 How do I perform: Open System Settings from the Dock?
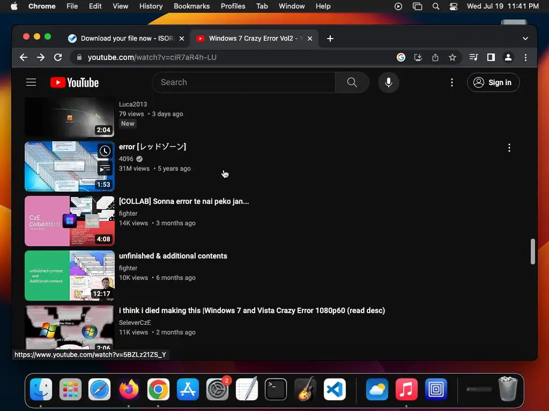pyautogui.click(x=217, y=390)
